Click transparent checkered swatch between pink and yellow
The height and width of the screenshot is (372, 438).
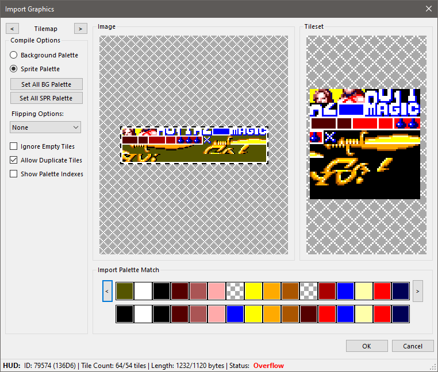point(235,291)
